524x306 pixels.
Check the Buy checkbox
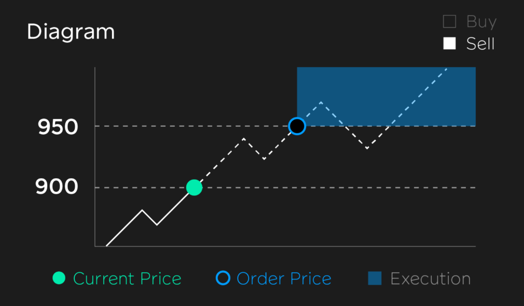point(449,21)
